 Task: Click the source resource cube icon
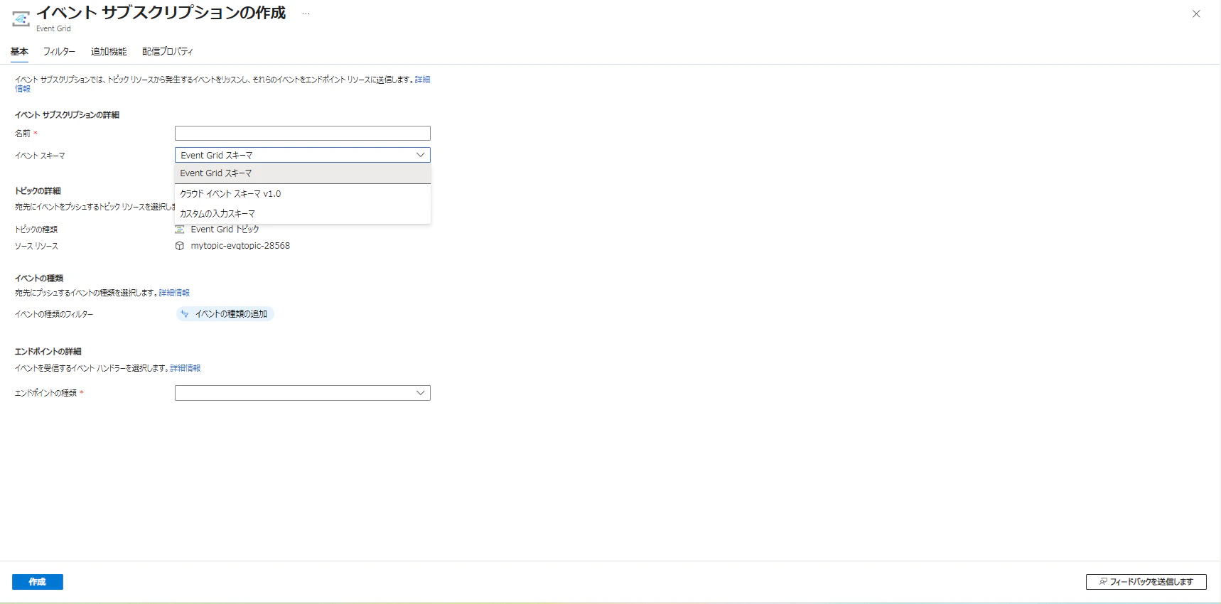point(180,246)
